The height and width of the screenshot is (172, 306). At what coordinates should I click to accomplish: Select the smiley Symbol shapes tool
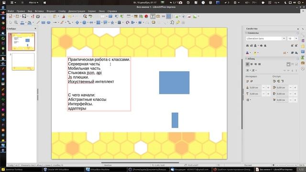coord(84,22)
